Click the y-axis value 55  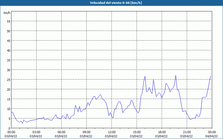click(9, 21)
